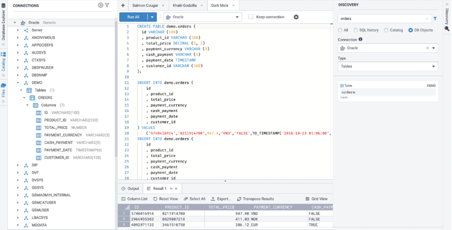
Task: Click PRODUCT_ID result column header
Action: pyautogui.click(x=183, y=207)
